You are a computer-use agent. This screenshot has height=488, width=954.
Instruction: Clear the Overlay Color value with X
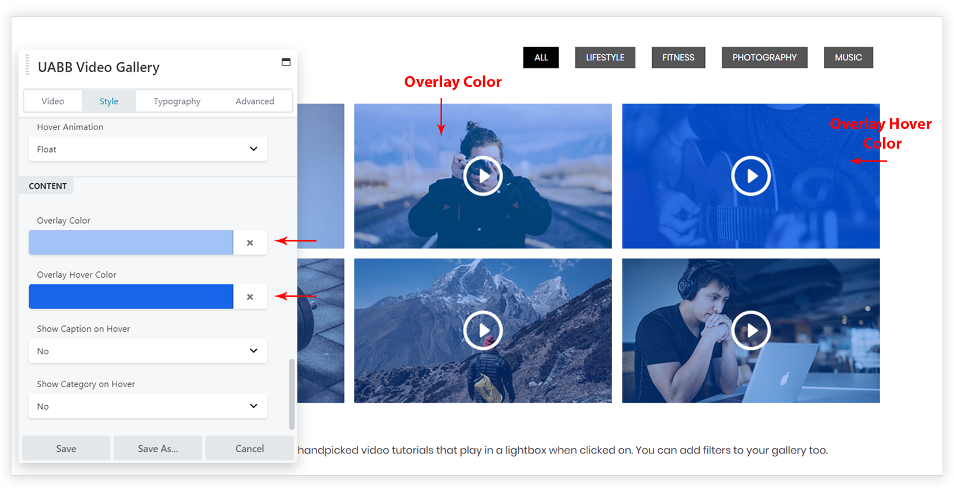pos(250,243)
